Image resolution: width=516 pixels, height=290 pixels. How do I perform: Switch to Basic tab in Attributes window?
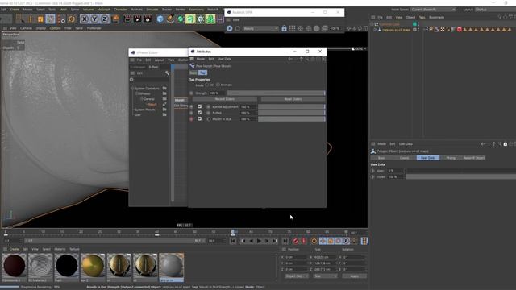(x=193, y=72)
